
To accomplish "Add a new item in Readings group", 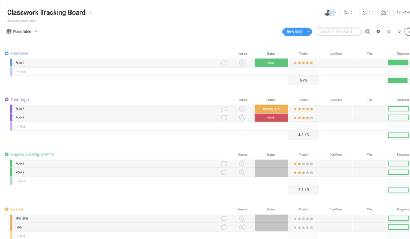I will point(21,126).
